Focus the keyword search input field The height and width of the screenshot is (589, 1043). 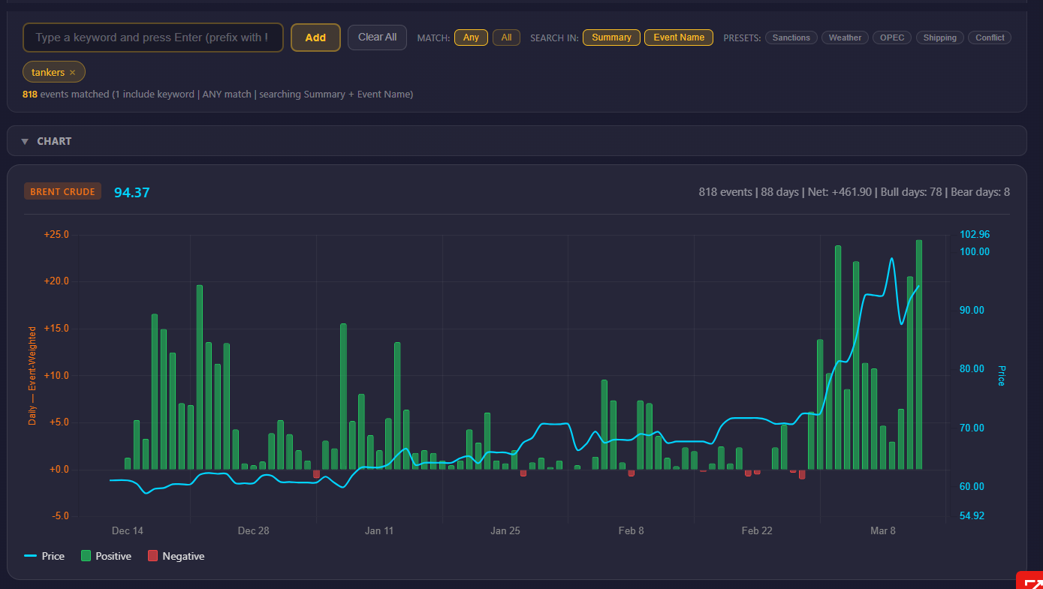pos(152,38)
